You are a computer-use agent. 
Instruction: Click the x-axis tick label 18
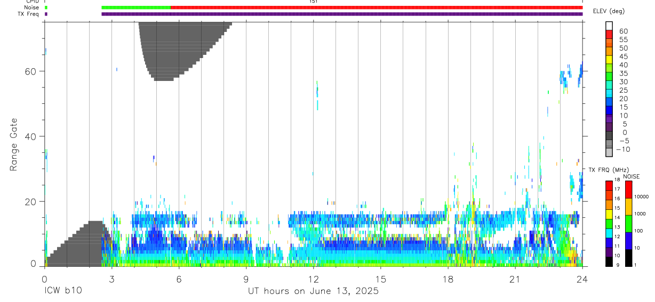click(448, 279)
